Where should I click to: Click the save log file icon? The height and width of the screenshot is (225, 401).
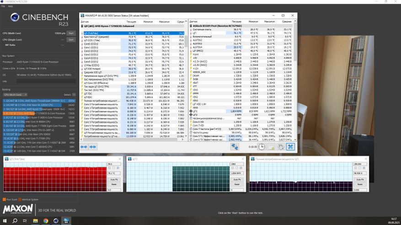pos(271,147)
